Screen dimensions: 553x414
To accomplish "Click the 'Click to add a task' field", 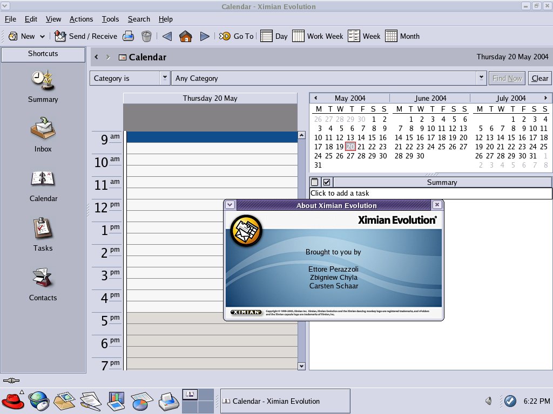I will pyautogui.click(x=430, y=193).
